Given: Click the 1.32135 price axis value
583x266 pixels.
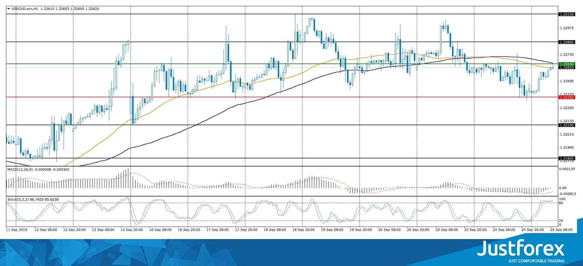Looking at the screenshot, I should click(x=567, y=121).
